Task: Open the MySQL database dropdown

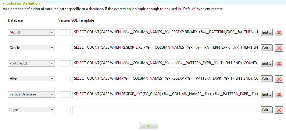Action: 52,32
